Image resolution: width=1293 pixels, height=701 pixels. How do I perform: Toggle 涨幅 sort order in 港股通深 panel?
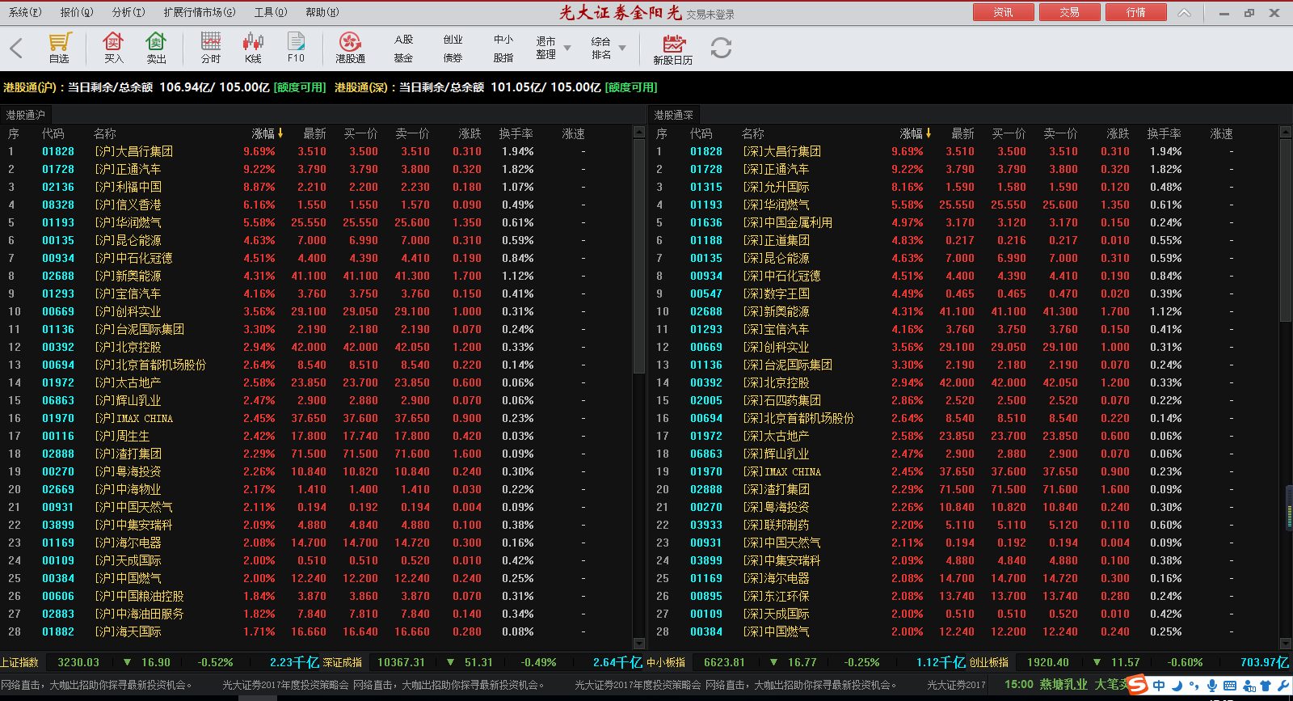[915, 133]
